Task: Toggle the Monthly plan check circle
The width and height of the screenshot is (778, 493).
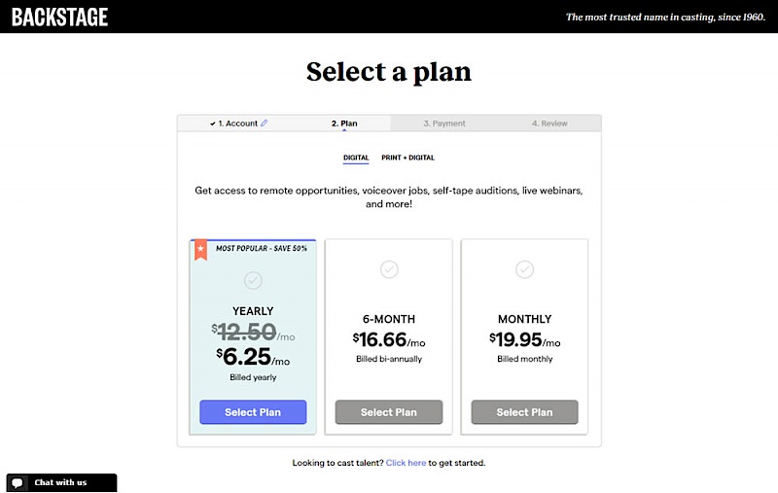Action: click(x=524, y=269)
